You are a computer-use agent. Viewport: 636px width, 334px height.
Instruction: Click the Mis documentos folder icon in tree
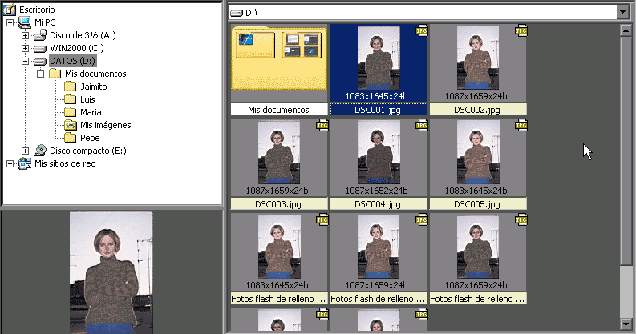point(55,74)
